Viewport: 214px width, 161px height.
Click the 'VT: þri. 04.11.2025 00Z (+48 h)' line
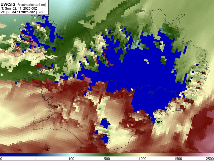[23, 12]
